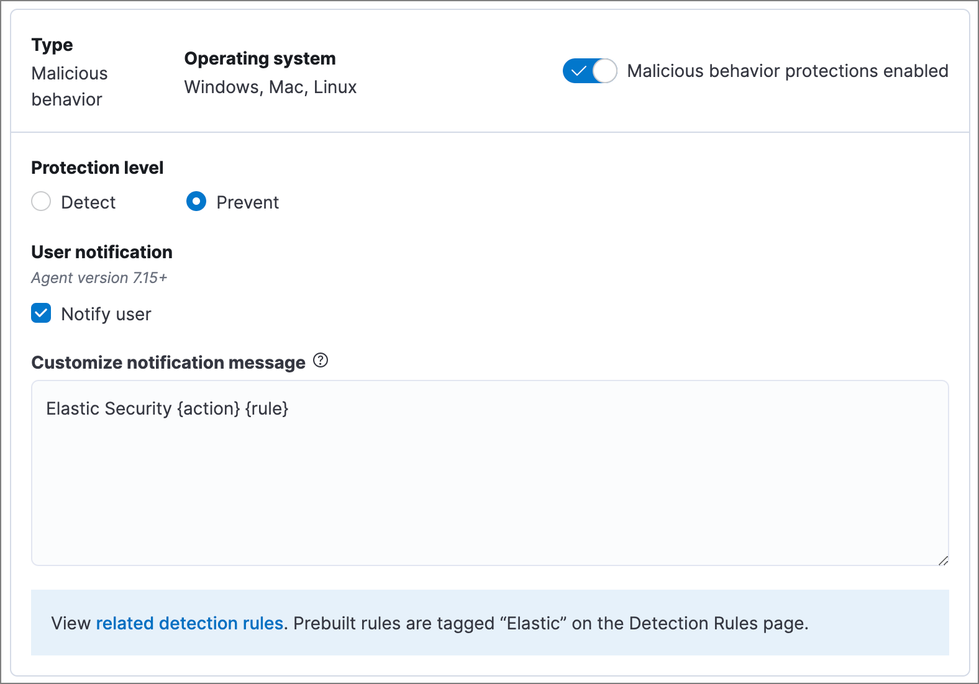Screen dimensions: 979x684
Task: Click the 'Customize notification message' heading
Action: (x=168, y=362)
